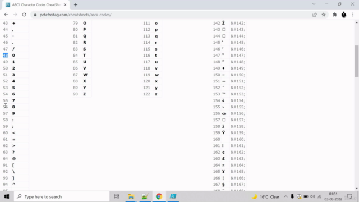Click the vertical page scrollbar thumb
The image size is (359, 202).
pos(357,61)
